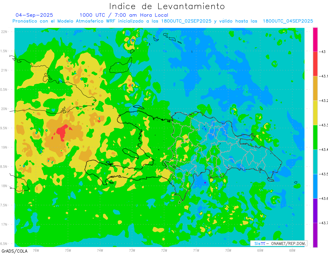The height and width of the screenshot is (254, 328).
Task: Click the -43 label on the color scale
Action: (323, 52)
